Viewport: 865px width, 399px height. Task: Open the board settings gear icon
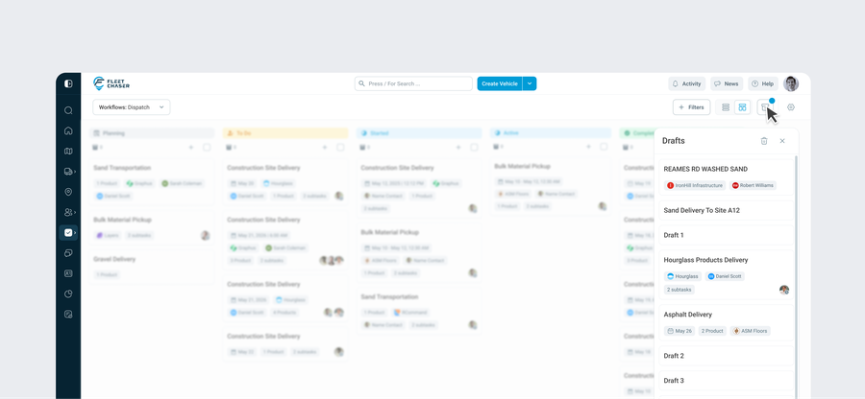[x=791, y=107]
